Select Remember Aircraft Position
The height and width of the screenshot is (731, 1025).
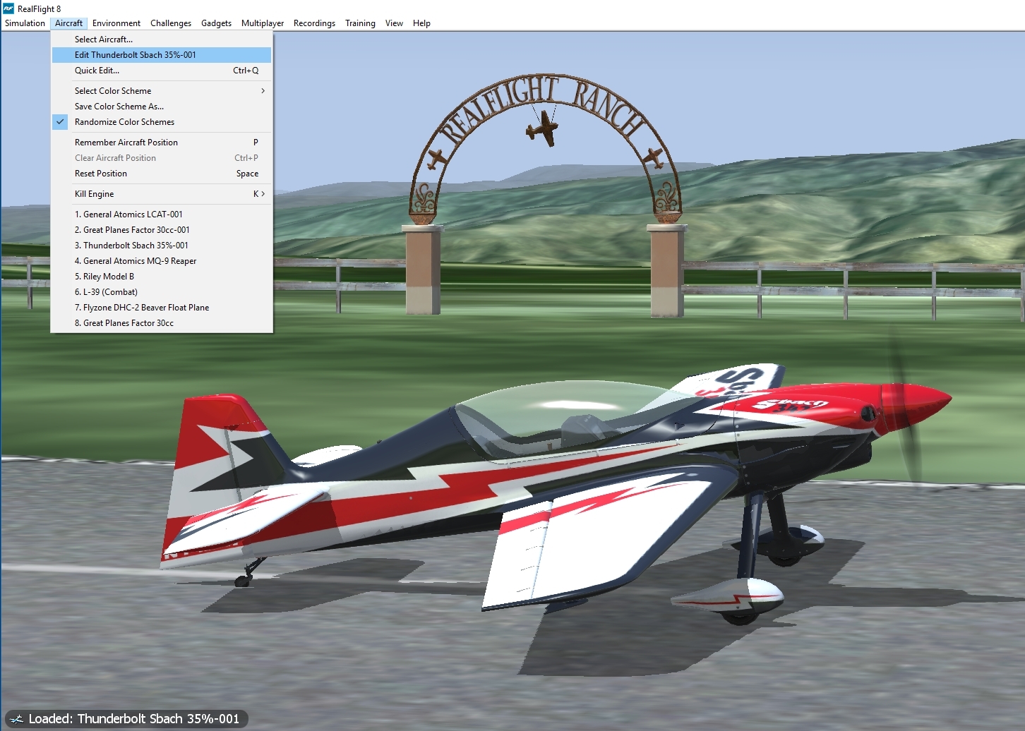point(162,143)
